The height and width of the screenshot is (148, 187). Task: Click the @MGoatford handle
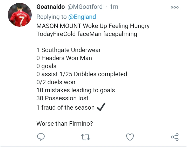[85, 7]
